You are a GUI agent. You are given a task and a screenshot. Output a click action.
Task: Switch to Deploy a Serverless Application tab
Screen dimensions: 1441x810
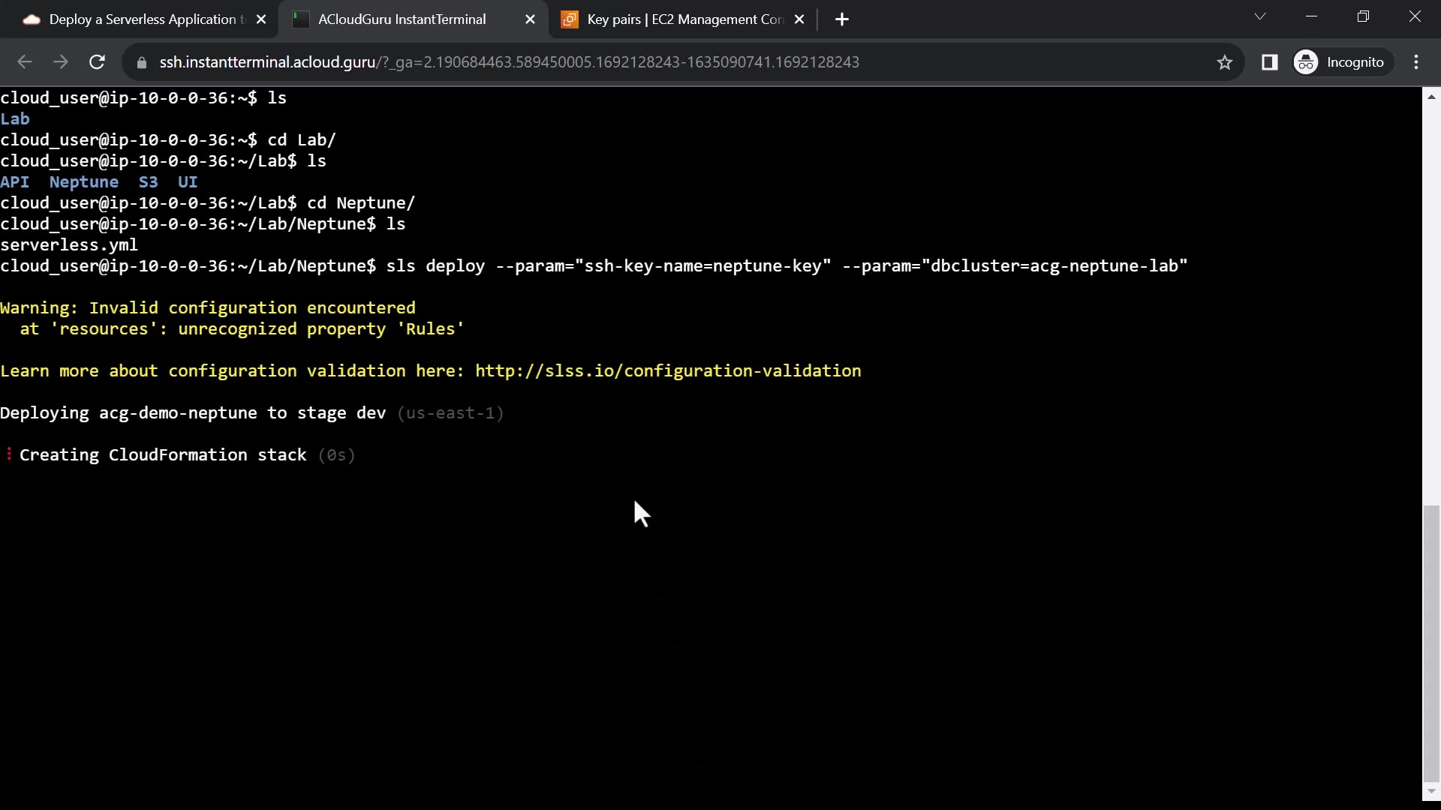click(143, 19)
